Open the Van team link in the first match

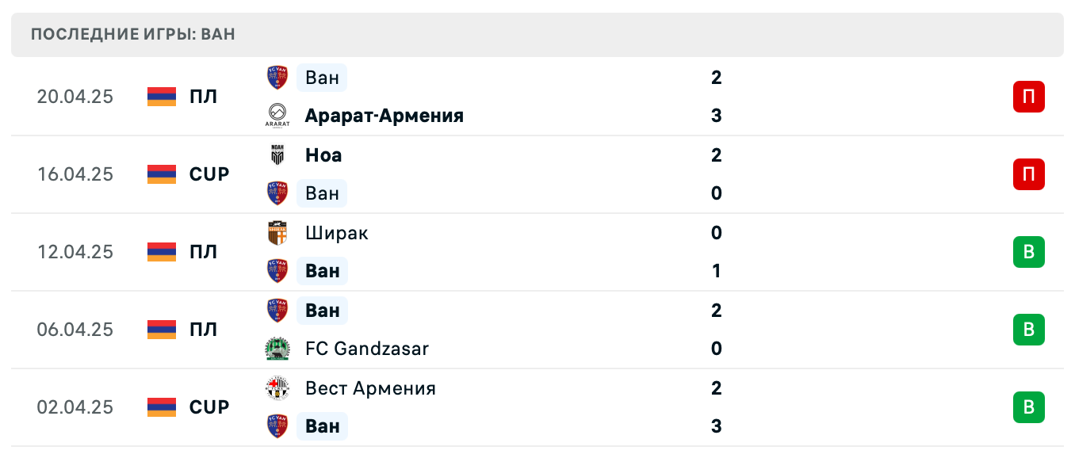point(322,78)
